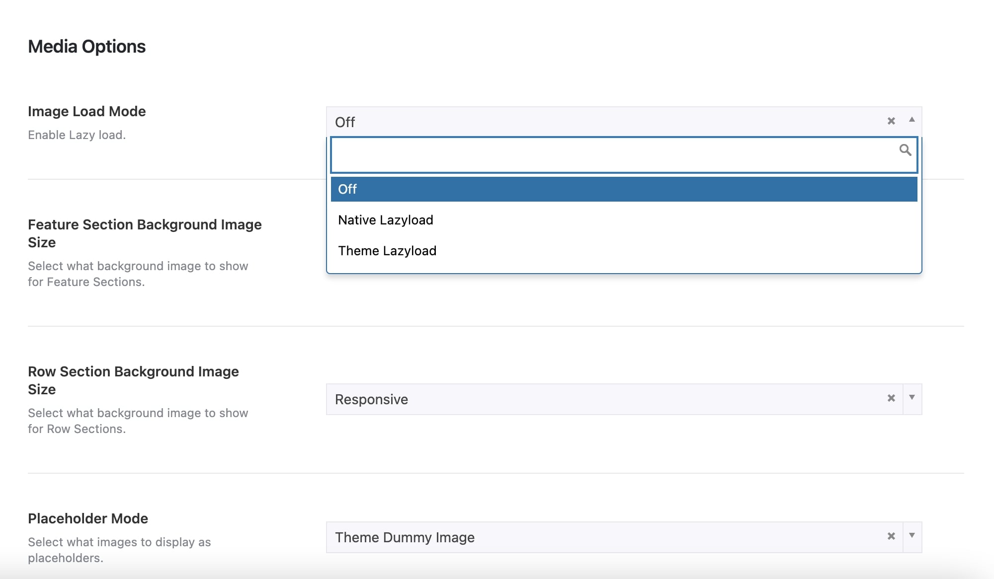Click inside the dropdown search field
Viewport: 994px width, 579px height.
tap(596, 154)
